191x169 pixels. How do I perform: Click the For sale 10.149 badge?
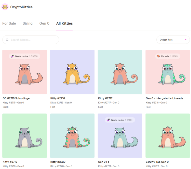pos(168,56)
